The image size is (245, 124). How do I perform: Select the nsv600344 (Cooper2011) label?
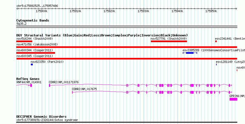(x=35, y=50)
